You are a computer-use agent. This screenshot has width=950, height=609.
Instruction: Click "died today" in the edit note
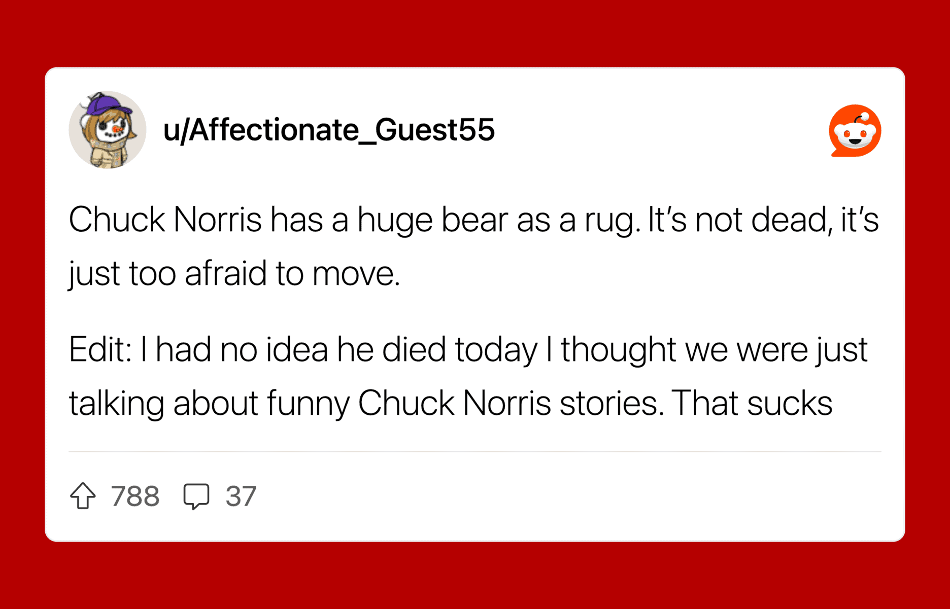click(x=459, y=350)
